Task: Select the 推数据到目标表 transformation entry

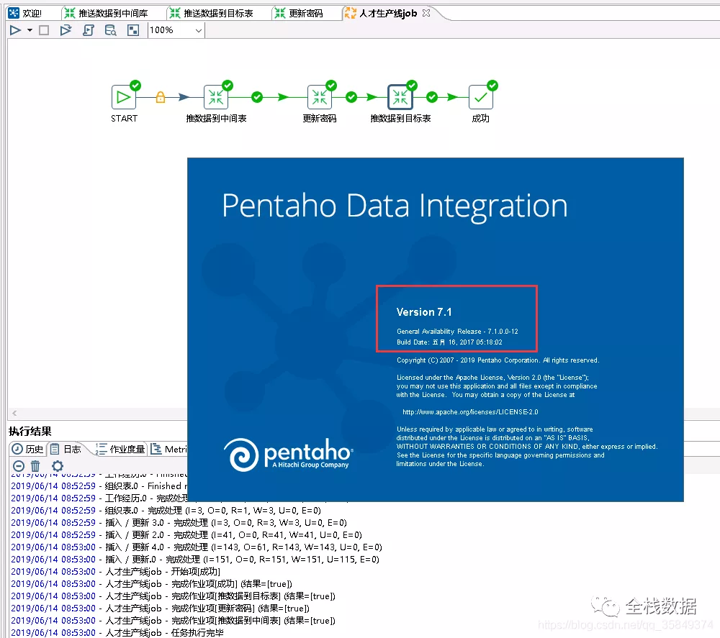Action: (x=400, y=97)
